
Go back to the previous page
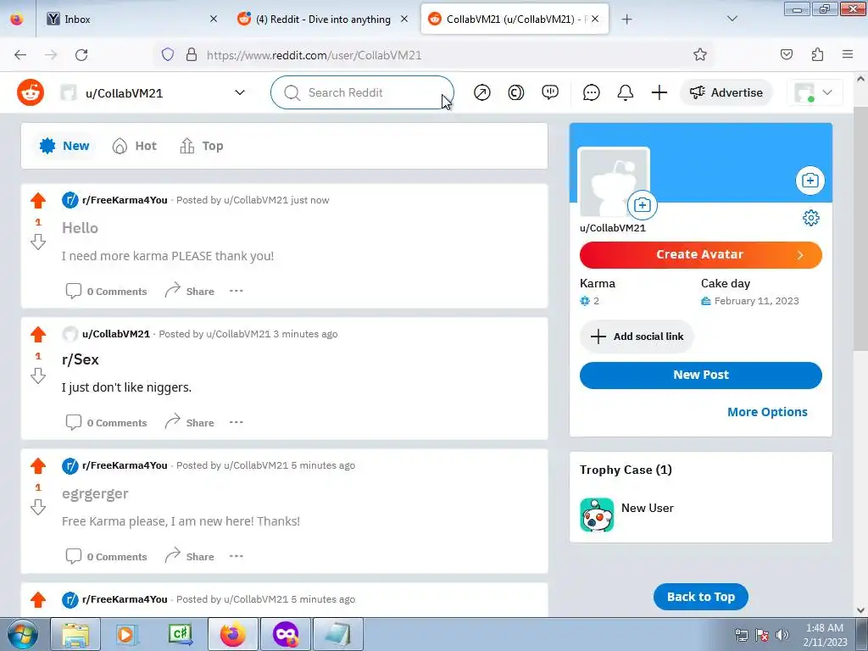[20, 54]
